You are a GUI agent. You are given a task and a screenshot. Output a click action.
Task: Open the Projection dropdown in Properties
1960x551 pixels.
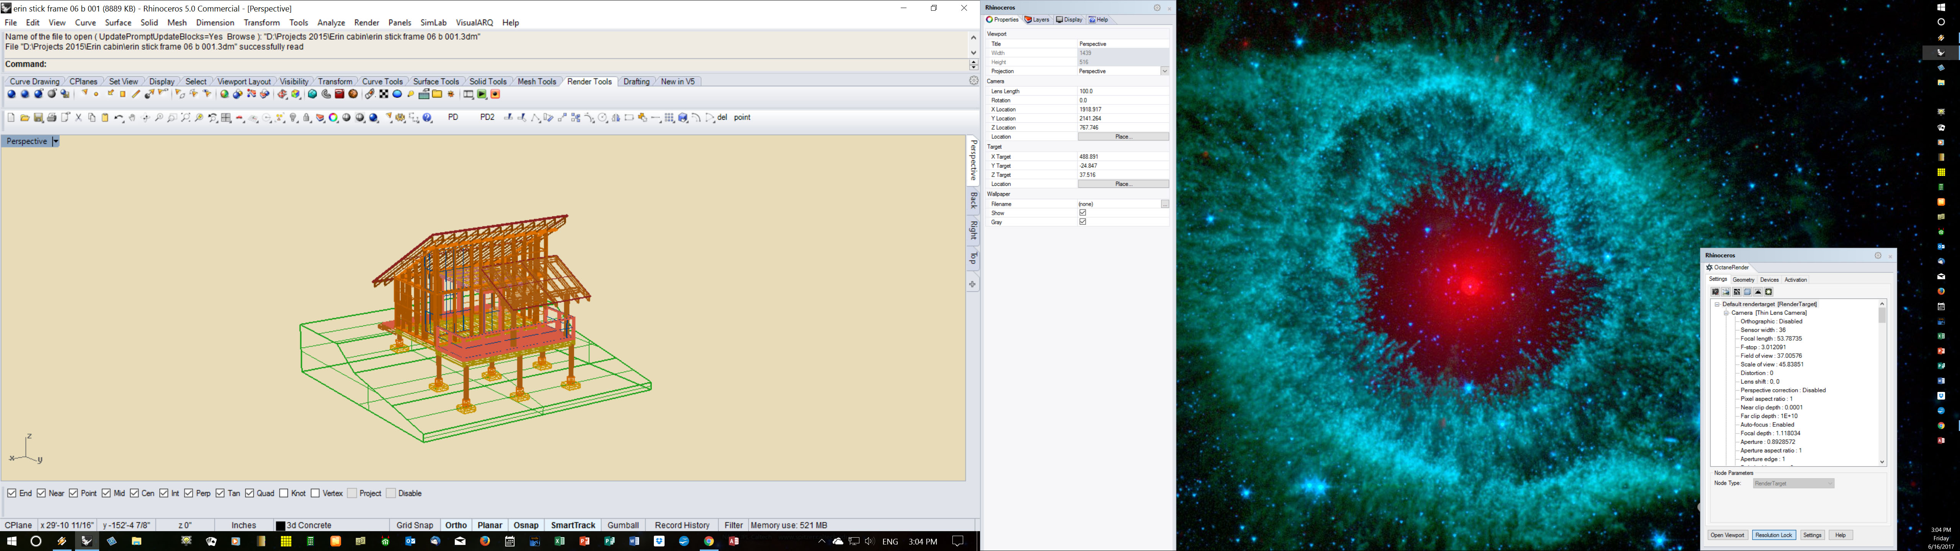1164,72
